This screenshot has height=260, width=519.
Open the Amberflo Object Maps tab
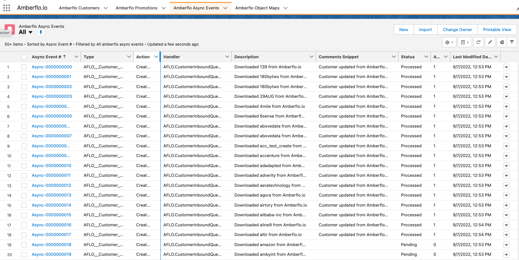coord(257,8)
